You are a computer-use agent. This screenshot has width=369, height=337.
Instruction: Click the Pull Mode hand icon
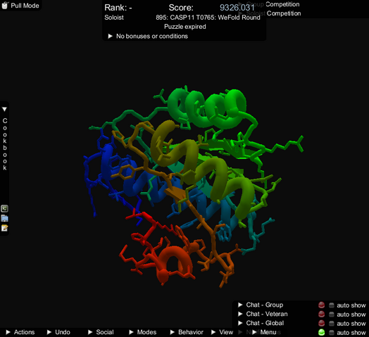(5, 5)
